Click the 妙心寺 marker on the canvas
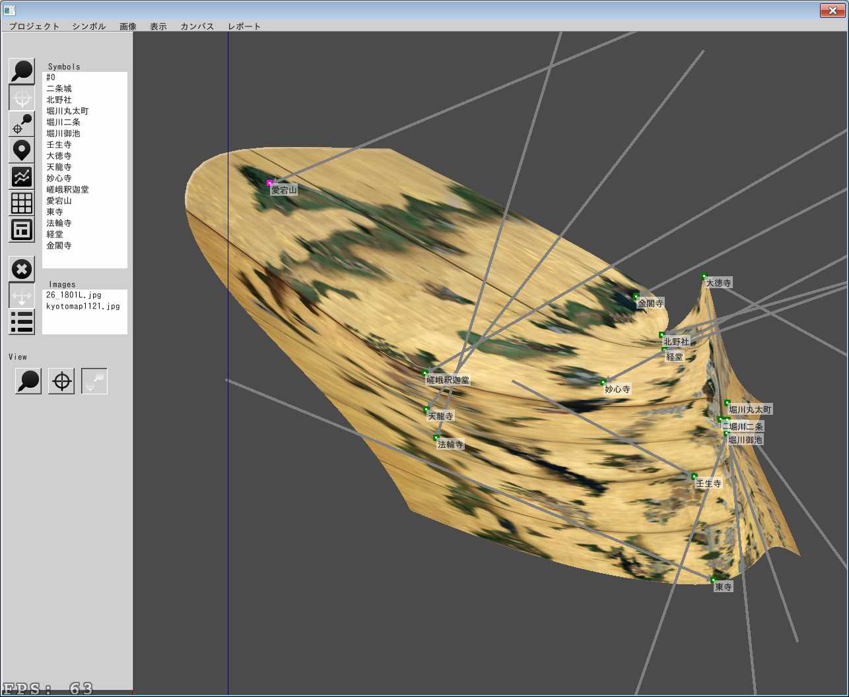The image size is (849, 697). coord(603,382)
